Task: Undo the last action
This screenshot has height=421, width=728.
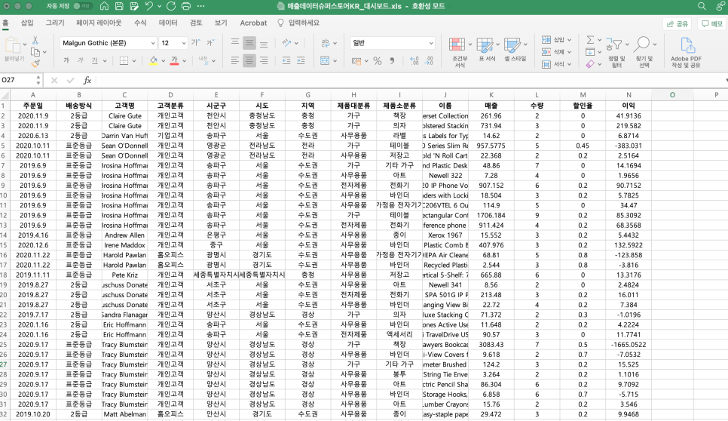Action: click(x=149, y=6)
